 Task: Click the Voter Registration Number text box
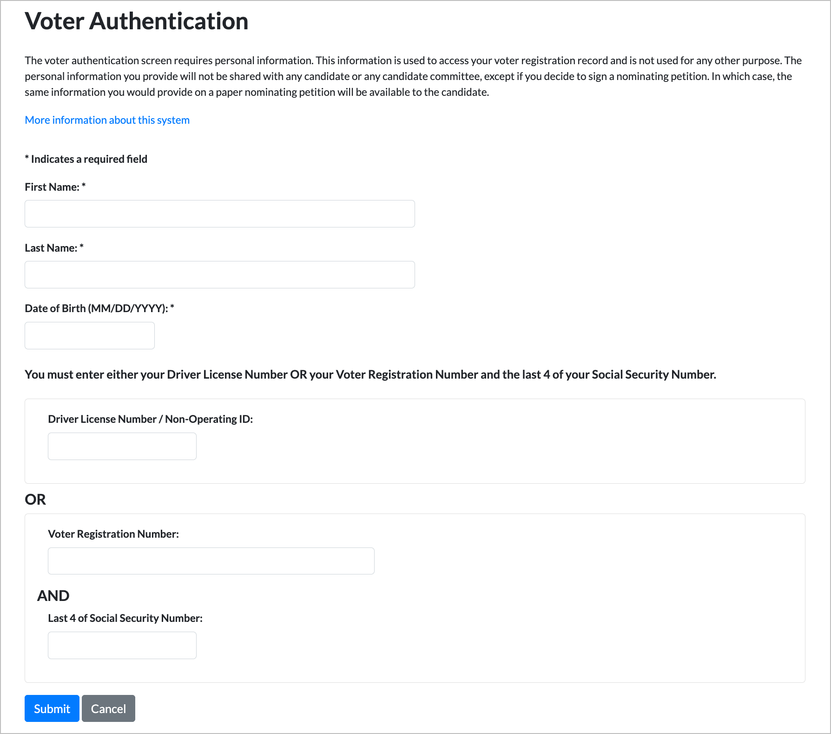tap(211, 561)
